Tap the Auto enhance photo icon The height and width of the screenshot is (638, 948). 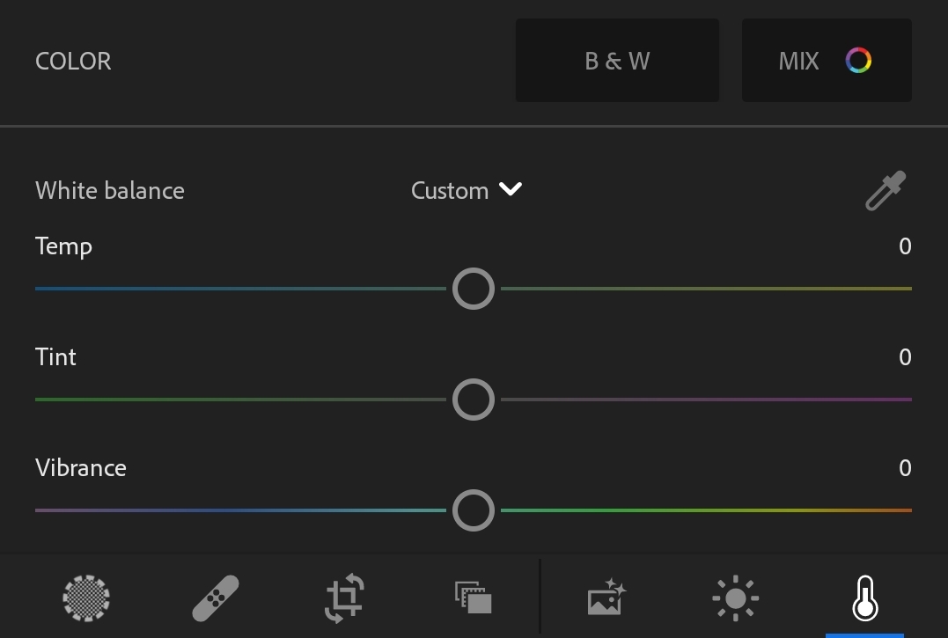(606, 598)
